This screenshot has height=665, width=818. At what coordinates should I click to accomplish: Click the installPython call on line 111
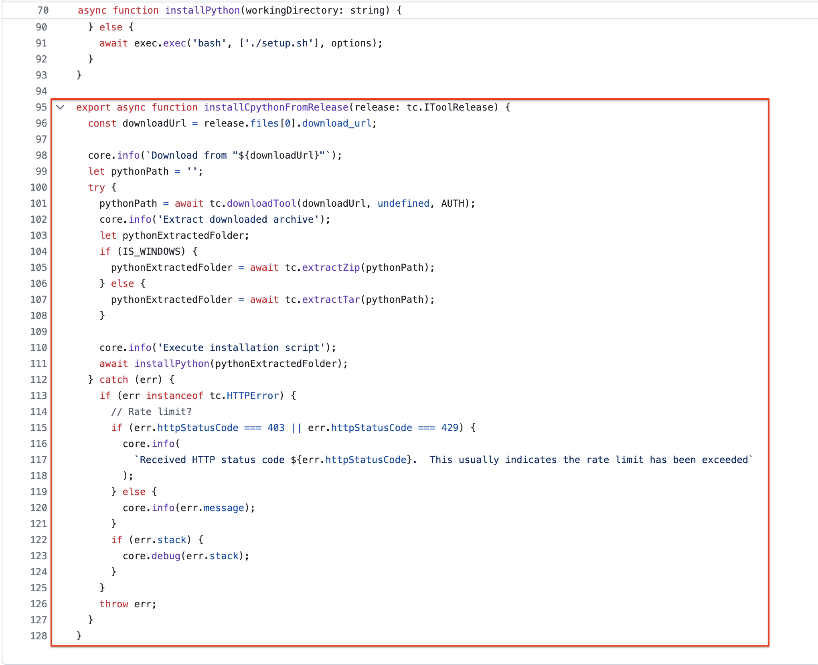[172, 364]
